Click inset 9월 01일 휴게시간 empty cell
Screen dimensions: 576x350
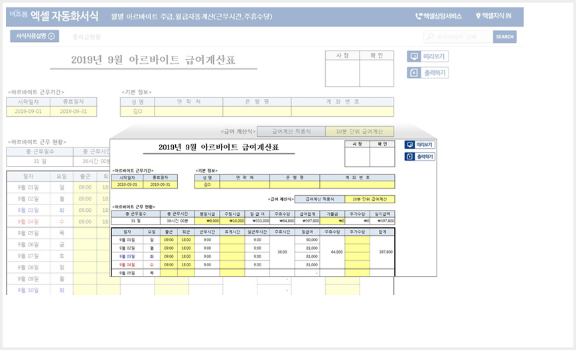[x=232, y=240]
